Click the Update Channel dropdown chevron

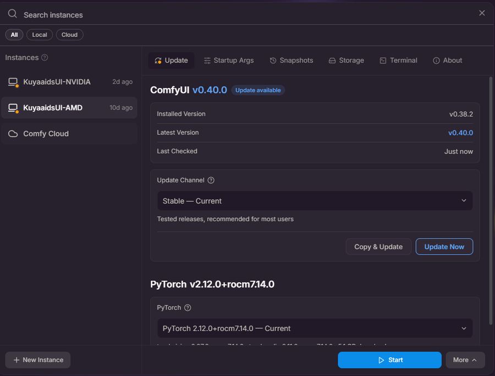(x=464, y=201)
